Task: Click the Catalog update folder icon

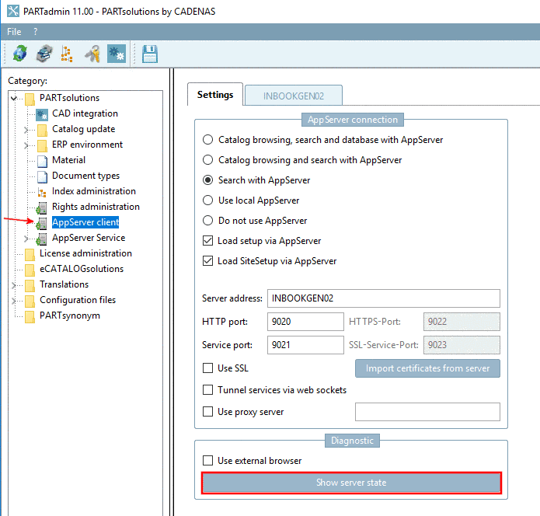Action: tap(42, 130)
